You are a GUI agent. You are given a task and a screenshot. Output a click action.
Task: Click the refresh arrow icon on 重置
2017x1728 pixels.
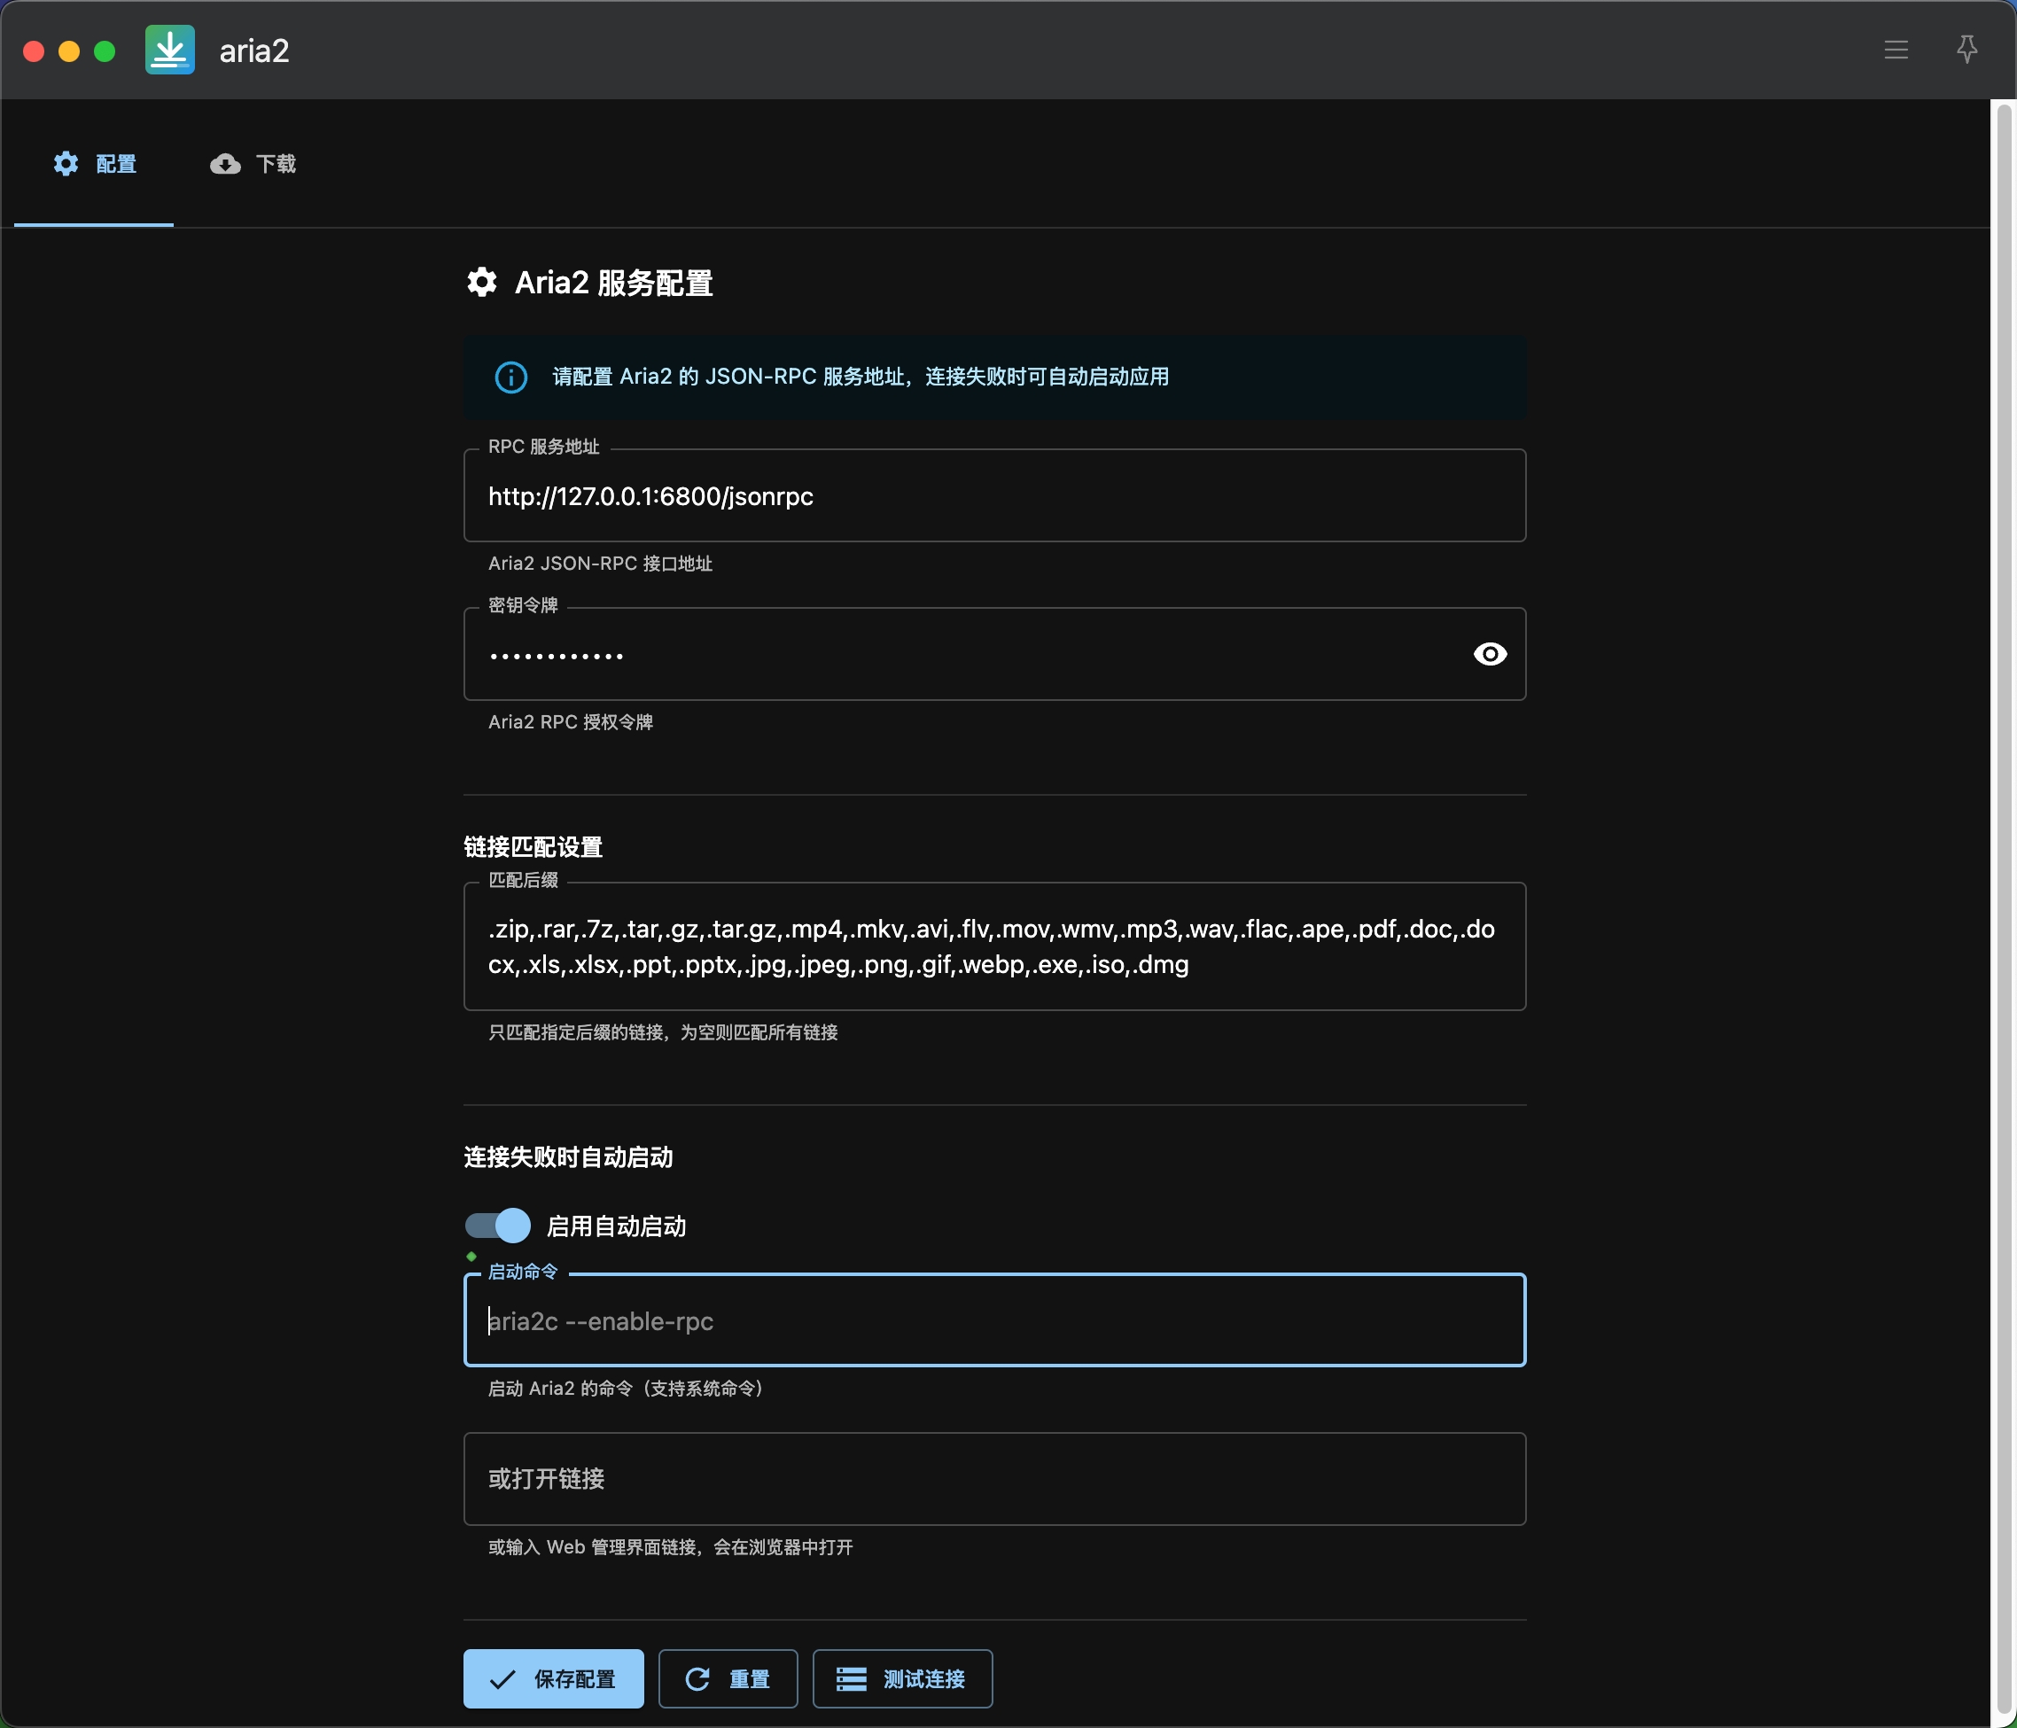coord(697,1678)
